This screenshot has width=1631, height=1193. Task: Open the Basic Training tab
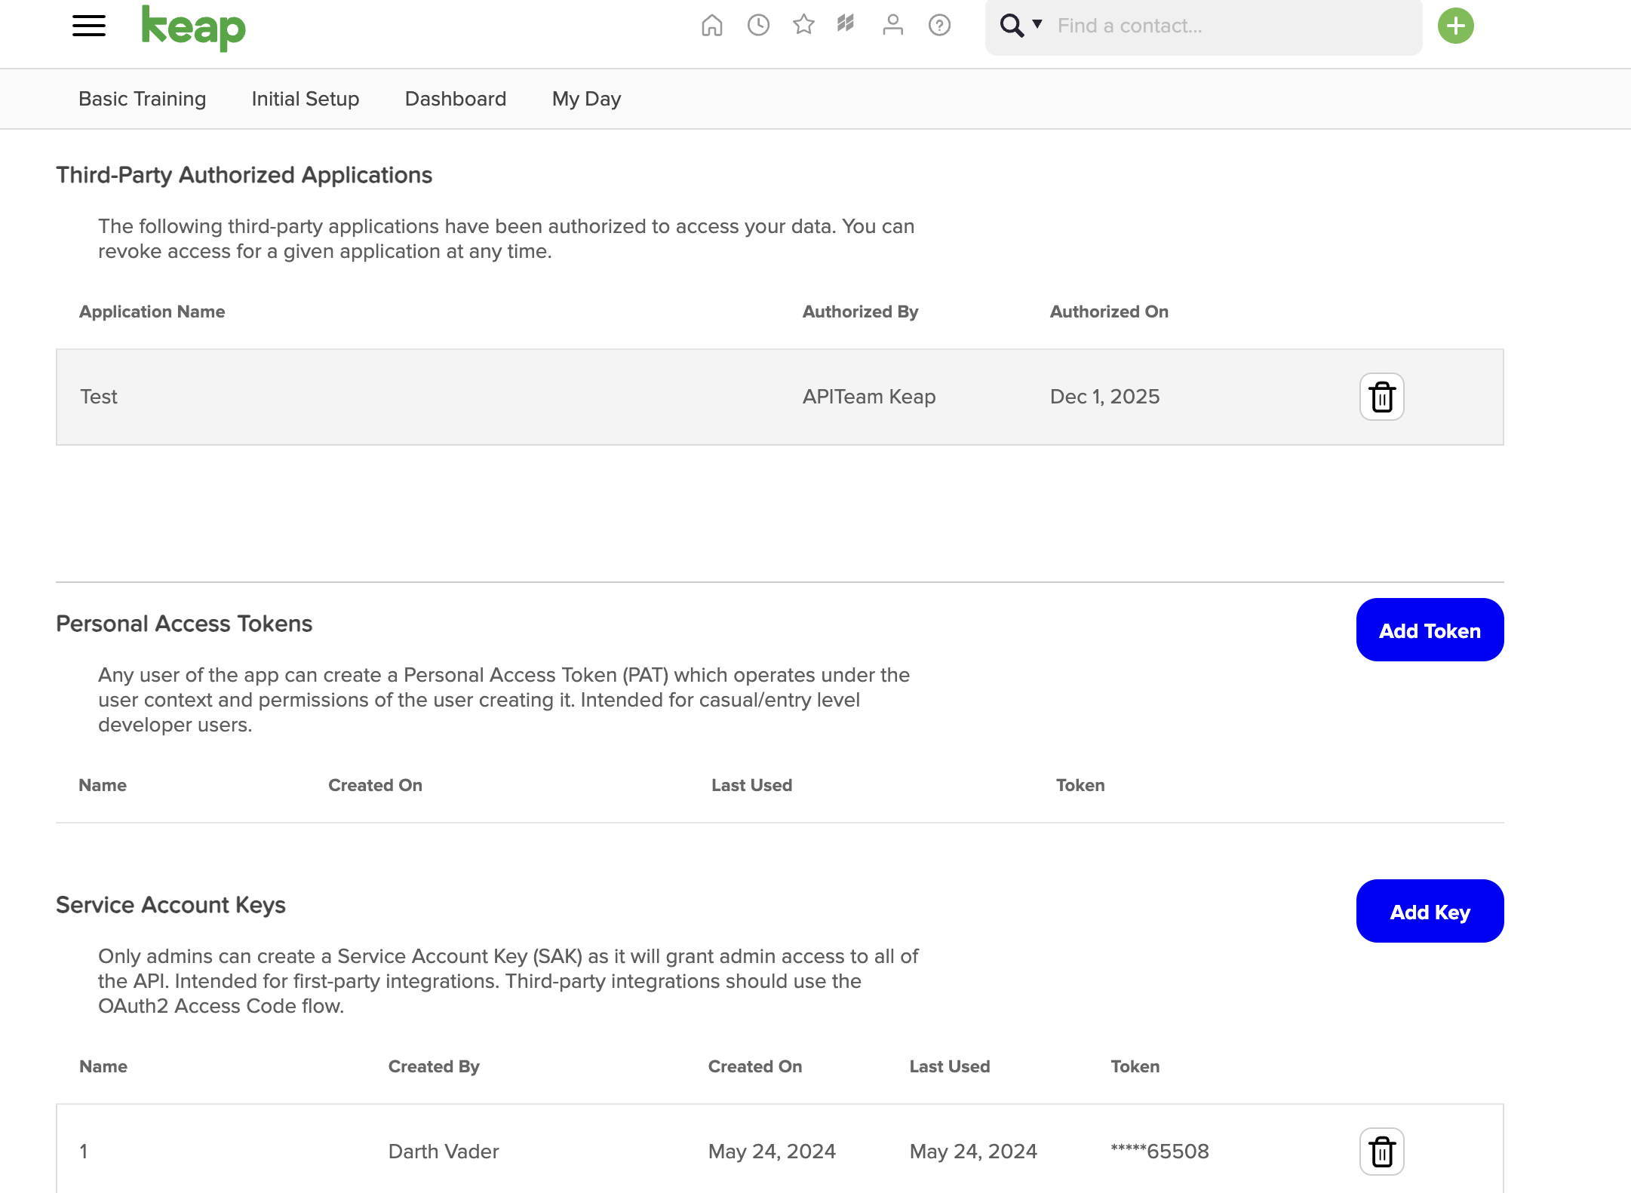tap(142, 99)
